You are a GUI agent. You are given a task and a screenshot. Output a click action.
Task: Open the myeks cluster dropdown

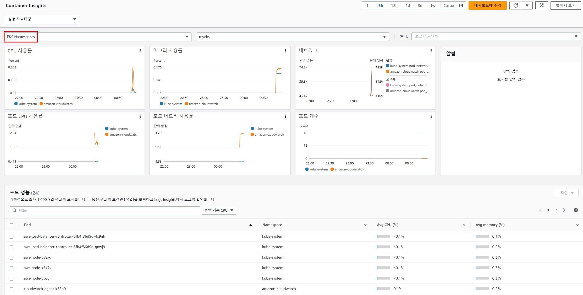[x=293, y=37]
